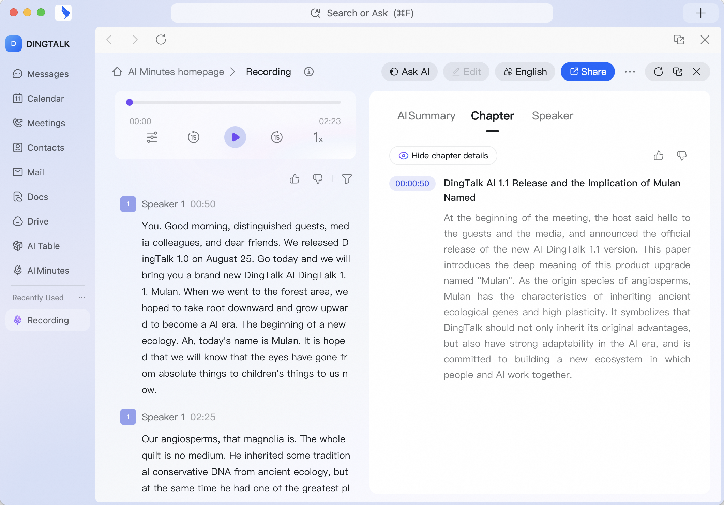The height and width of the screenshot is (505, 724).
Task: Select the Chapter tab
Action: [x=493, y=116]
